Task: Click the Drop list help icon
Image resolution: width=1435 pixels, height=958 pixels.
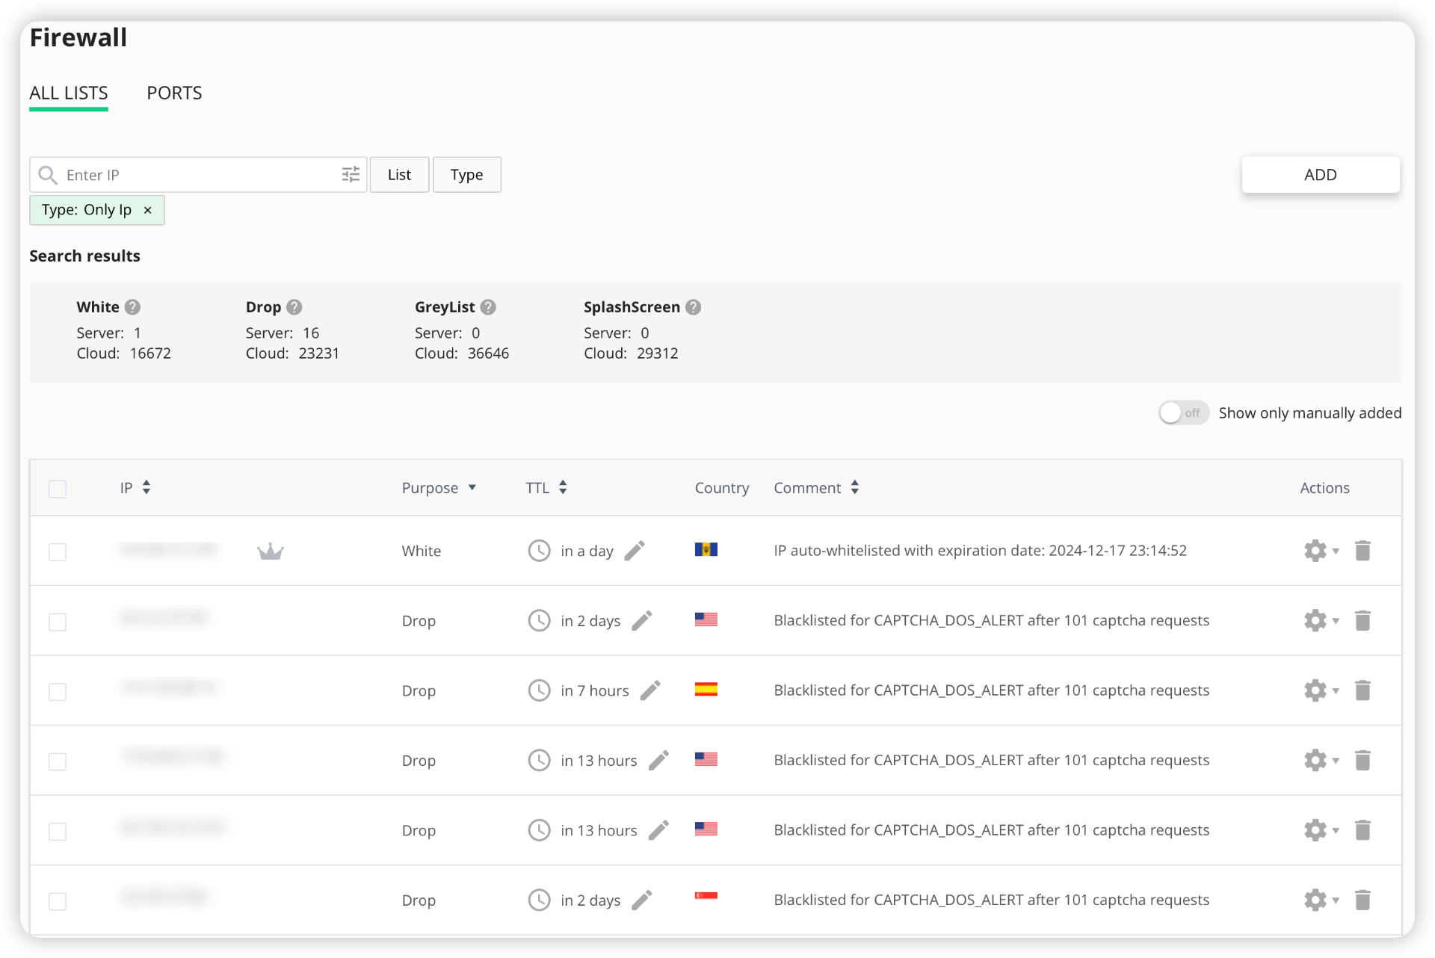Action: (x=294, y=307)
